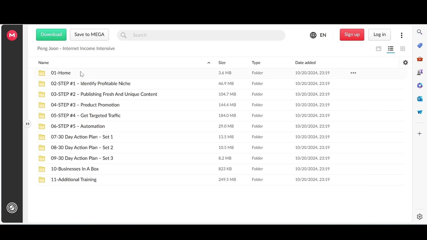Screen dimensions: 427x240
Task: Click the folder icon for 11-Additional Training
Action: (x=42, y=180)
